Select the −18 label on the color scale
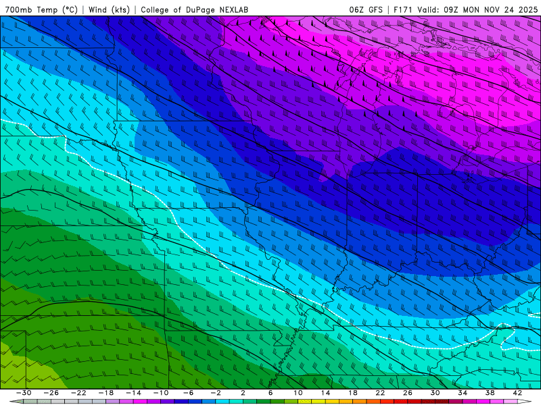The height and width of the screenshot is (405, 541). 106,393
